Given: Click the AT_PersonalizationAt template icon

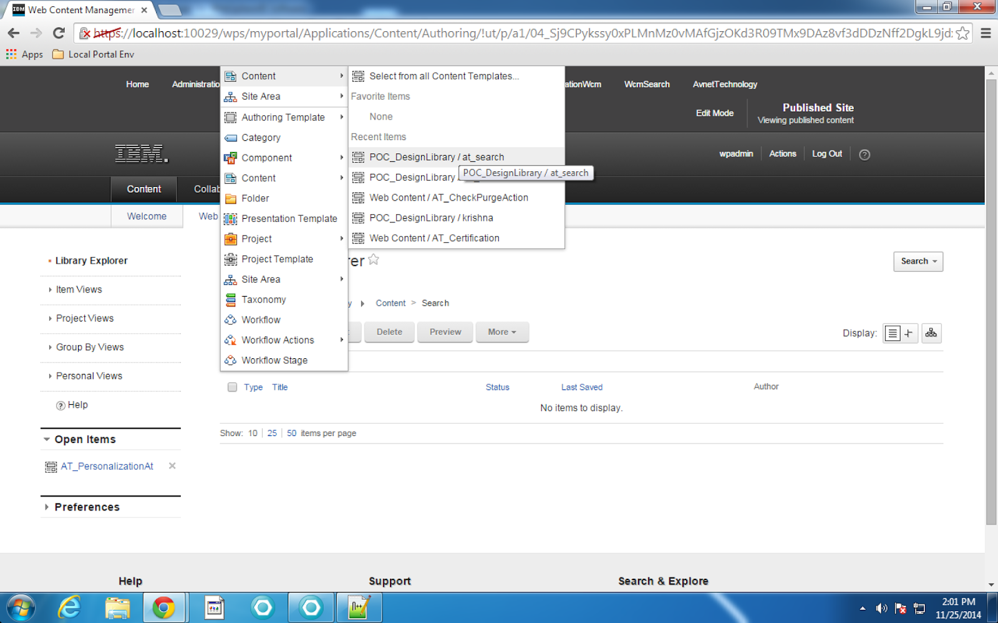Looking at the screenshot, I should coord(51,467).
